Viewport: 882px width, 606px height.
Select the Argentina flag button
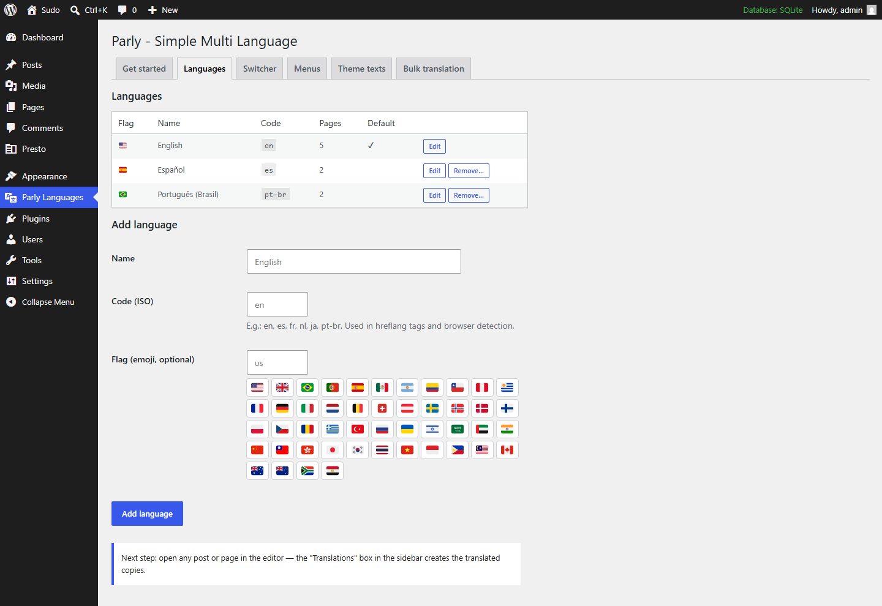(x=407, y=387)
